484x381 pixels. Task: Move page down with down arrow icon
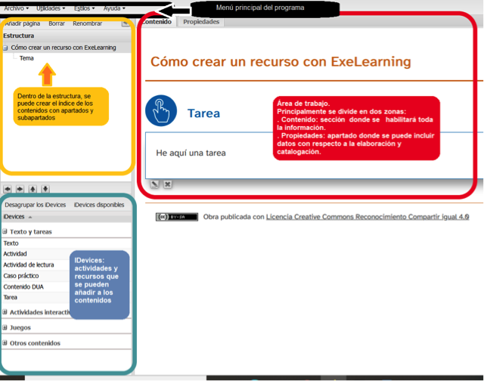(45, 189)
